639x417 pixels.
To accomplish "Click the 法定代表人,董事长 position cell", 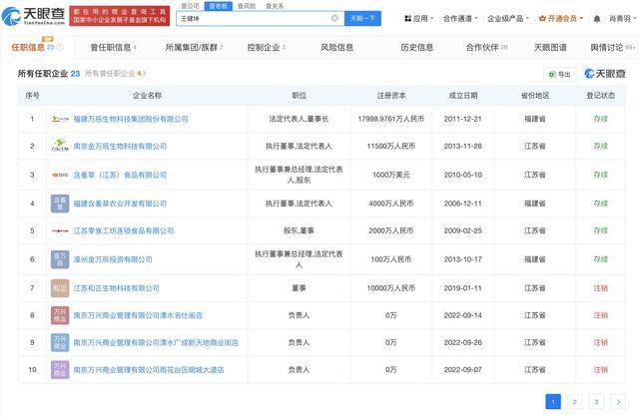I will tap(299, 119).
